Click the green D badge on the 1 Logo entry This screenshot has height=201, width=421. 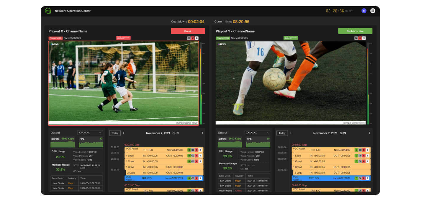(x=189, y=156)
